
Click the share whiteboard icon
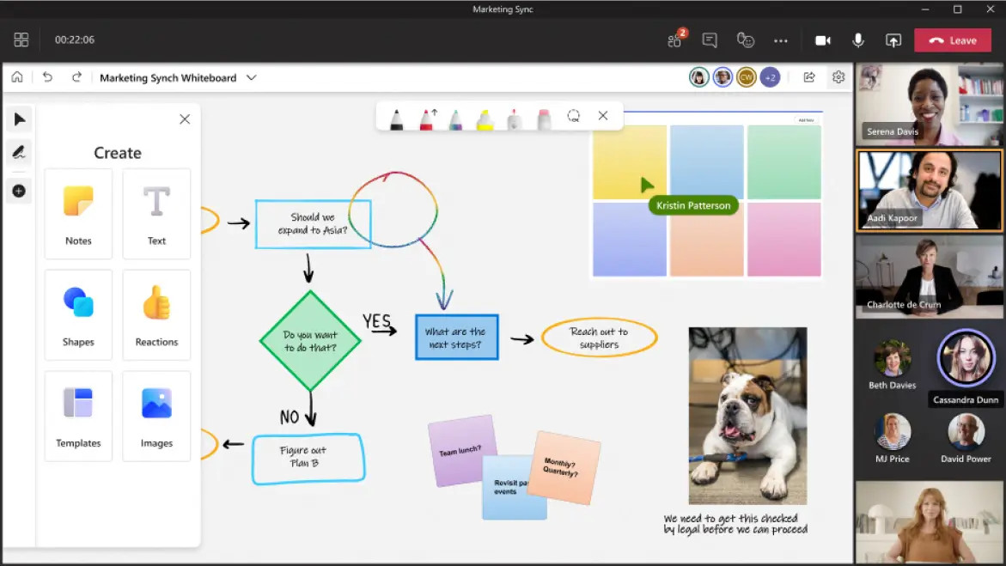tap(809, 77)
